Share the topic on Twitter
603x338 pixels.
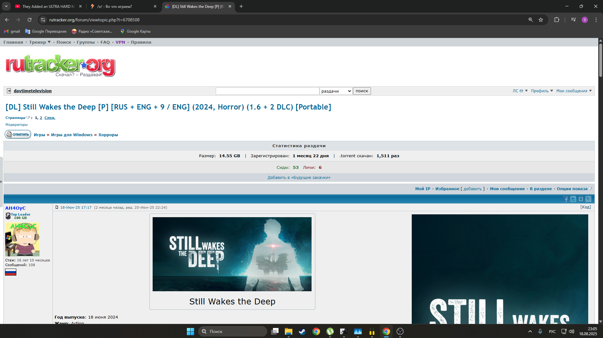[573, 199]
